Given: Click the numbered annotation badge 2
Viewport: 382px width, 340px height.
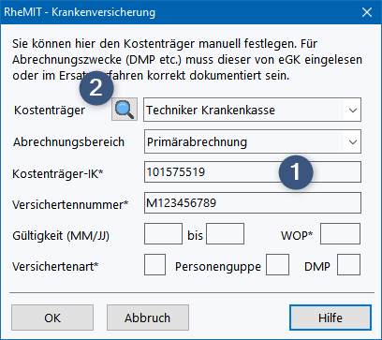Looking at the screenshot, I should pos(96,88).
